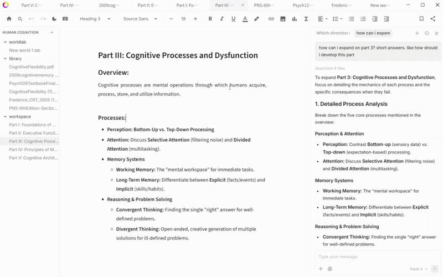
Task: Switch to the New wo... tab
Action: [x=380, y=5]
